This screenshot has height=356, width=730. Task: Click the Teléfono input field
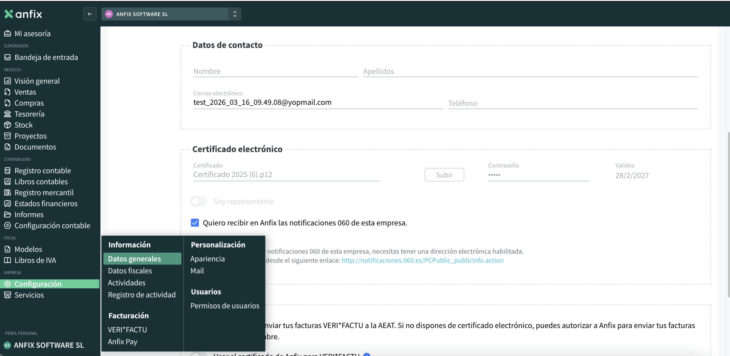[x=573, y=103]
